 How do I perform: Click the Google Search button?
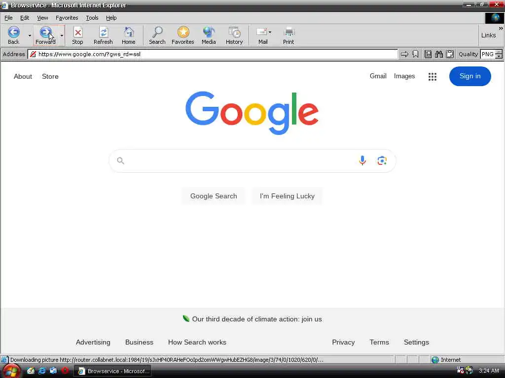coord(214,196)
